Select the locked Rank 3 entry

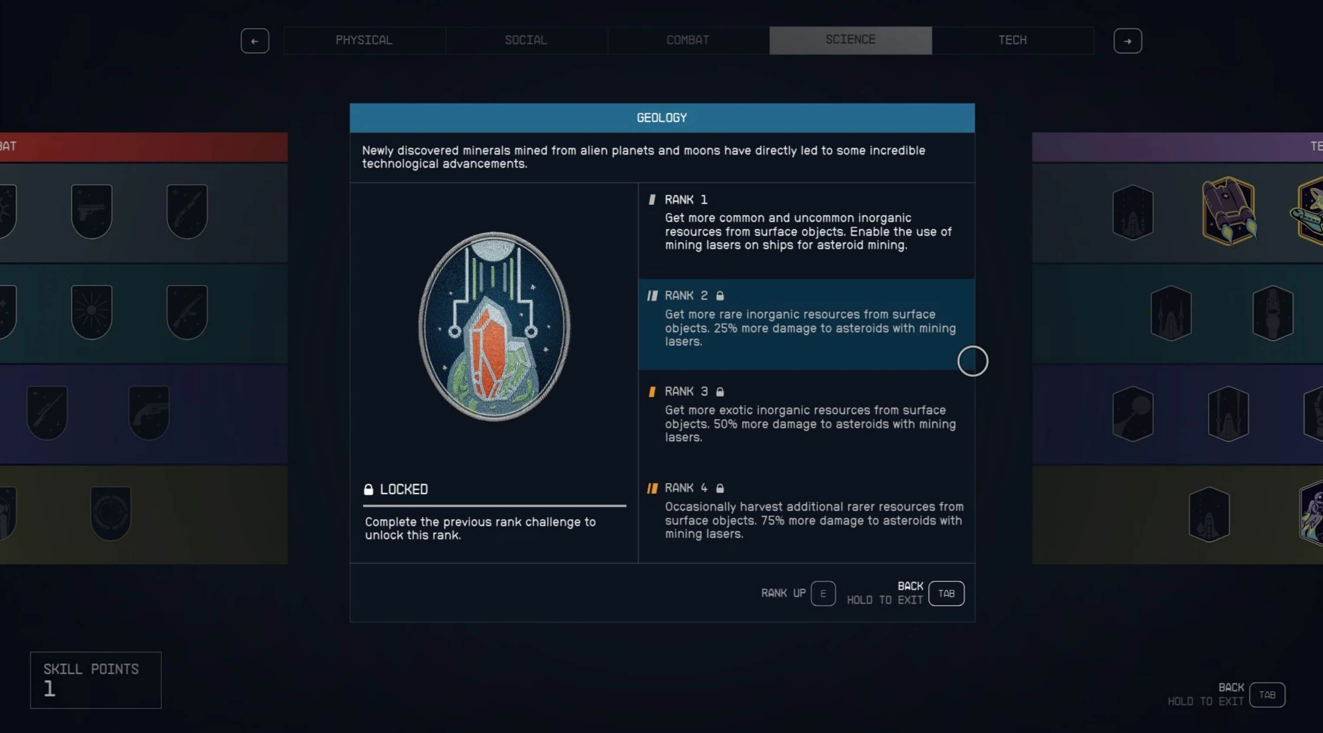click(x=806, y=415)
